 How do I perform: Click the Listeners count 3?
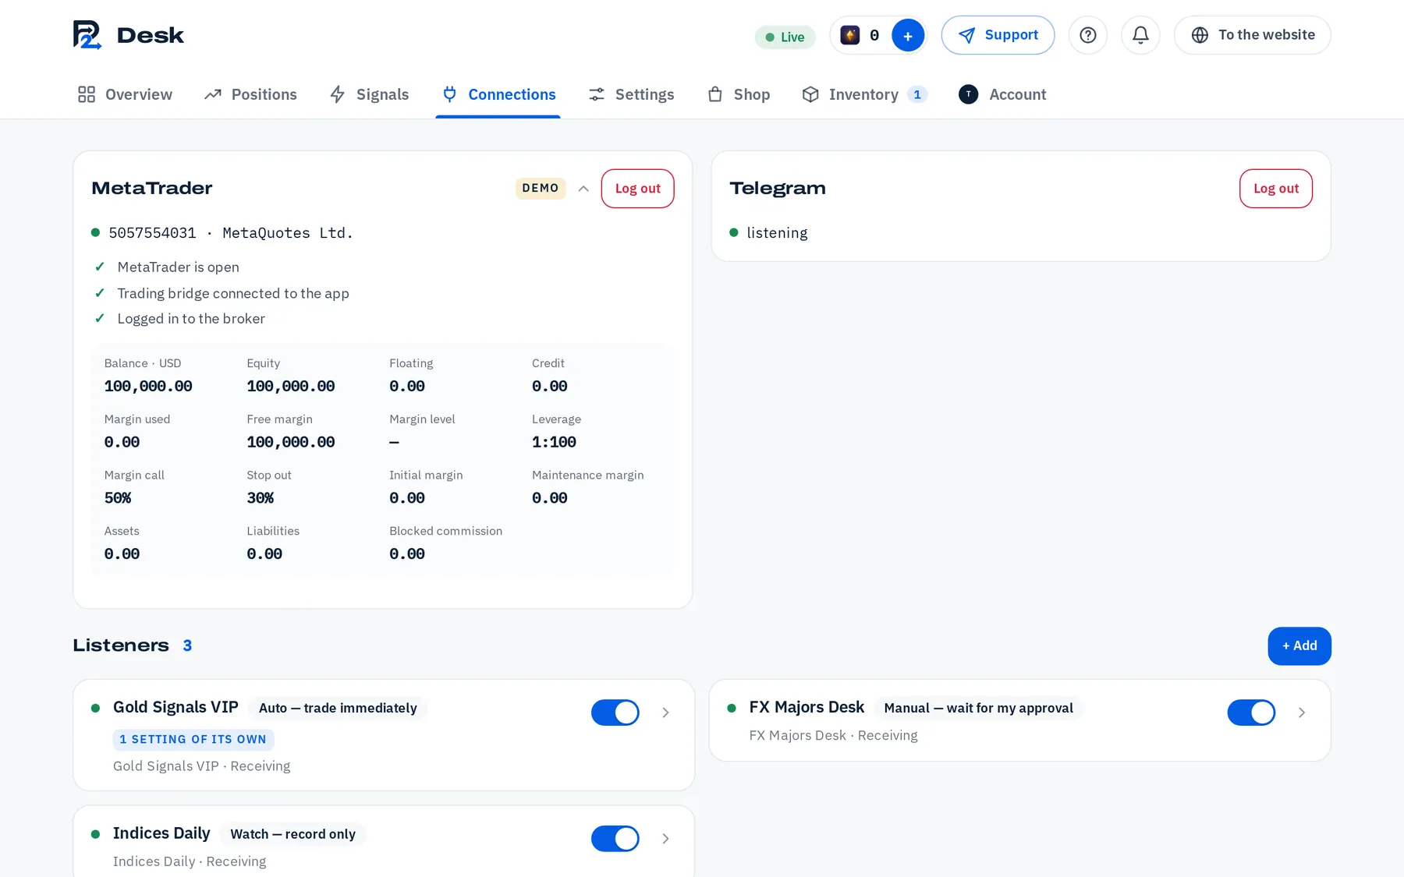pyautogui.click(x=187, y=645)
